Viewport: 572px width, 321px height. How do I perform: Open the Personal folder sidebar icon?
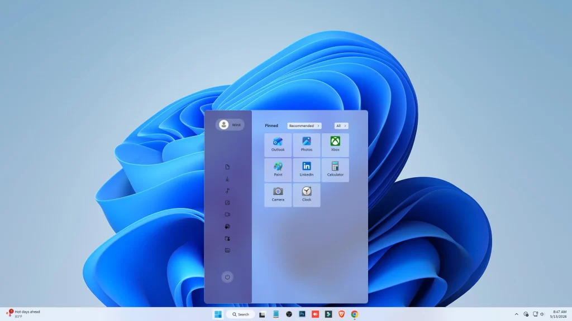[227, 239]
